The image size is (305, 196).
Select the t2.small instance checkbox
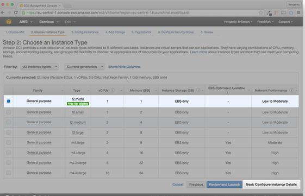8,112
